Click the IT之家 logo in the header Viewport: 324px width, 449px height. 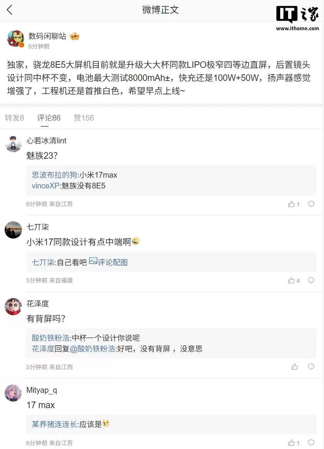[297, 13]
